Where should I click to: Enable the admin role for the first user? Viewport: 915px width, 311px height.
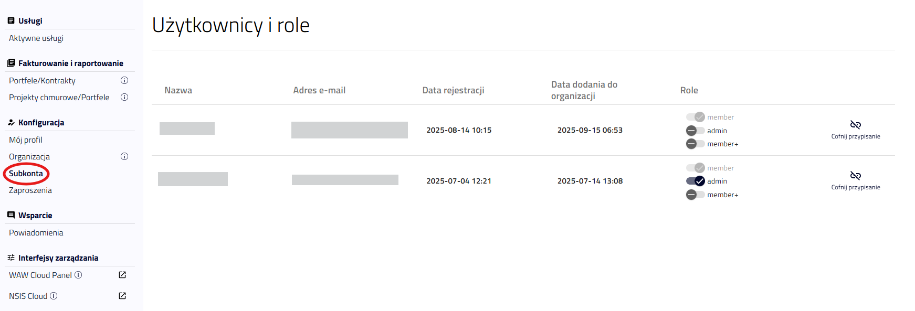(695, 130)
